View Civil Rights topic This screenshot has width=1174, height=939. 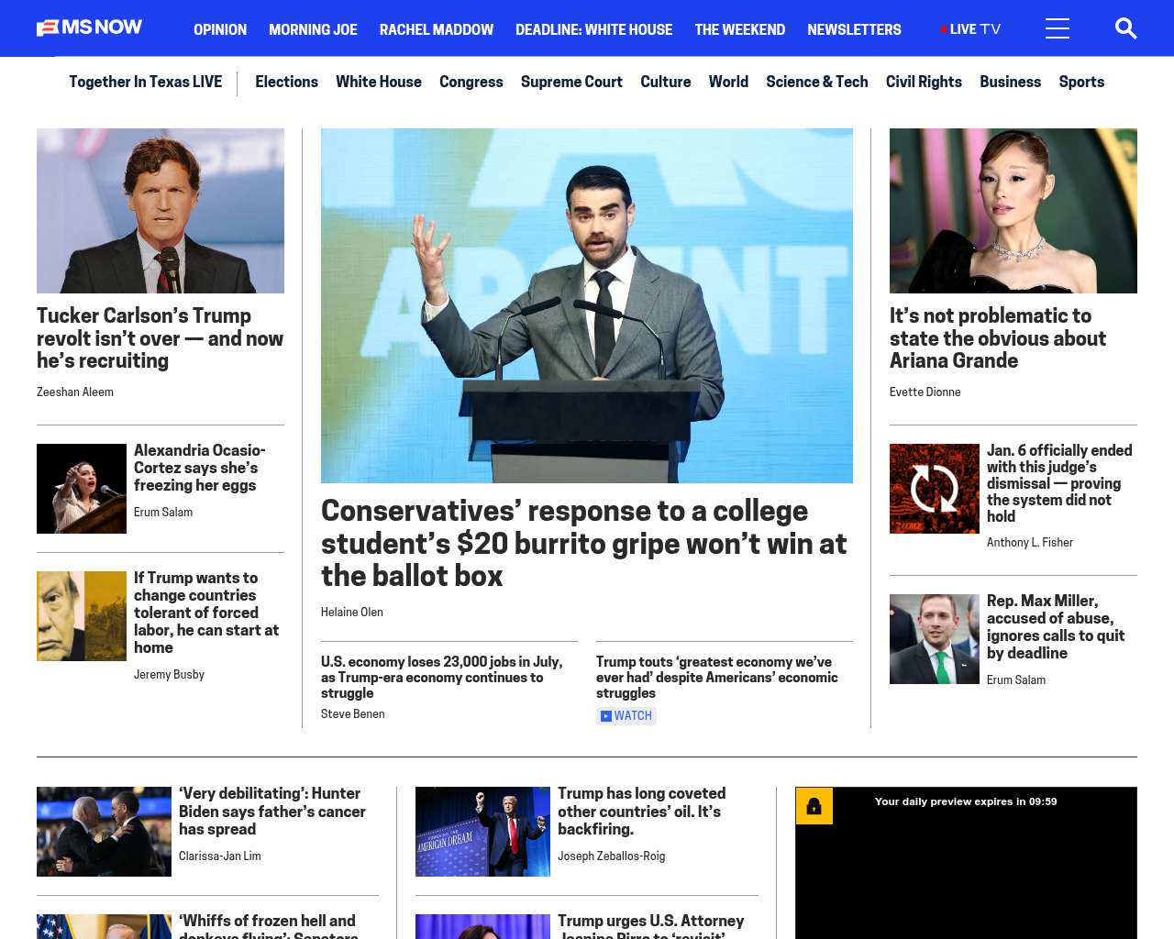pos(924,82)
